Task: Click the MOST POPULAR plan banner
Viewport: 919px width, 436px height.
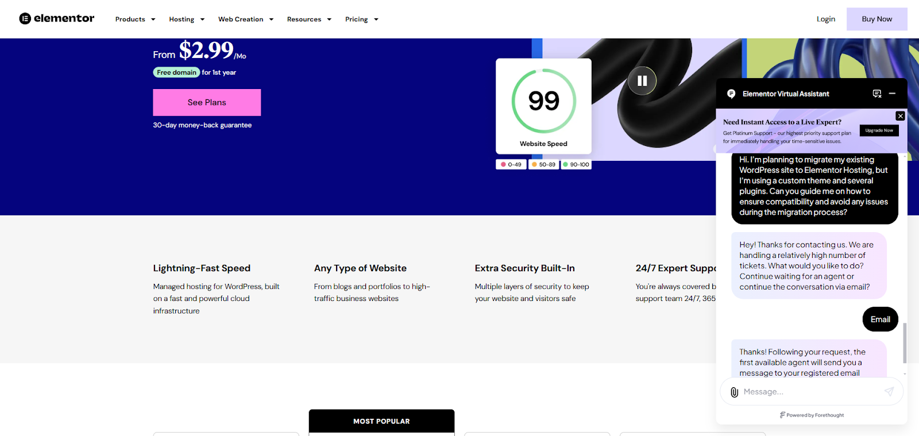Action: 381,421
